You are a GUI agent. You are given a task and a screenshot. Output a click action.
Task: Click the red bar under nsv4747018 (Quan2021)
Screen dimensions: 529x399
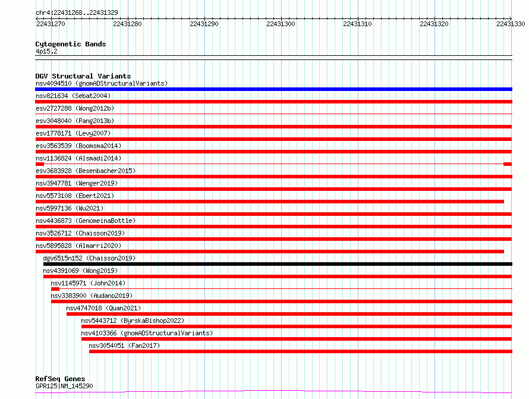click(289, 315)
